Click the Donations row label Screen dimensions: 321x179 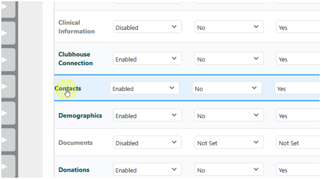point(74,170)
